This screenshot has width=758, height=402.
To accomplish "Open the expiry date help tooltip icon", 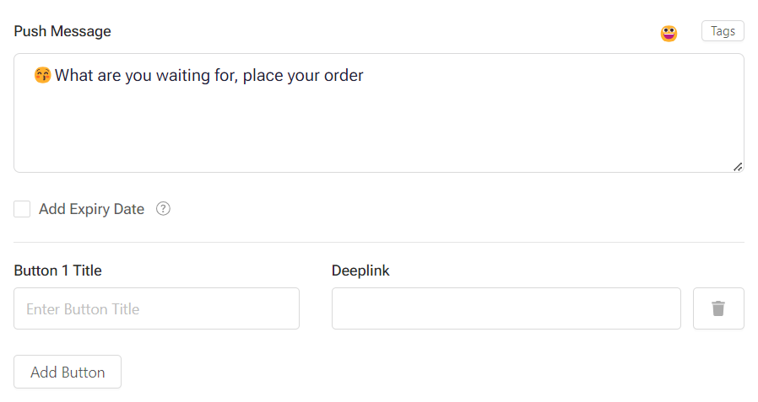I will (x=164, y=209).
